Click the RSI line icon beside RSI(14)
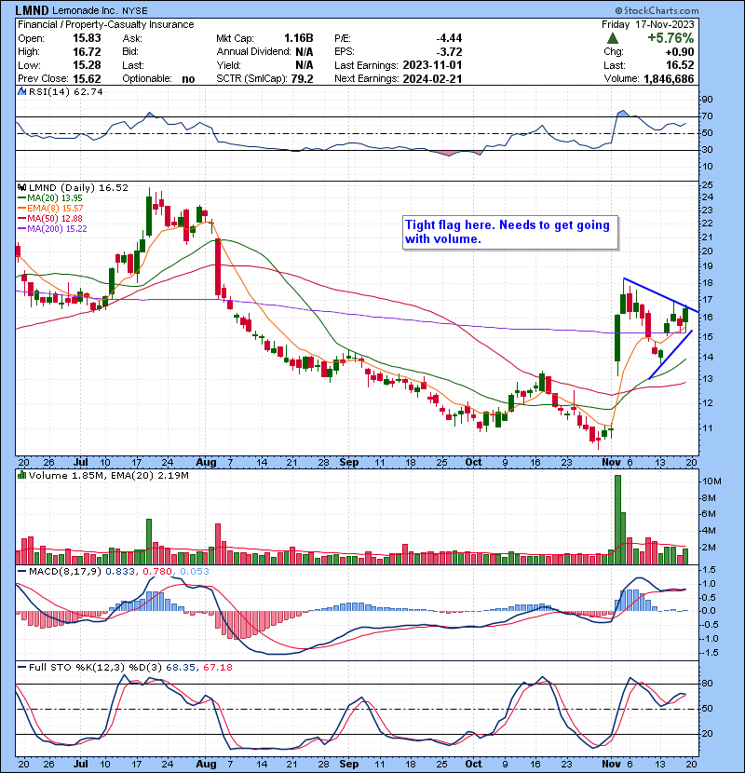This screenshot has width=745, height=773. pos(21,91)
